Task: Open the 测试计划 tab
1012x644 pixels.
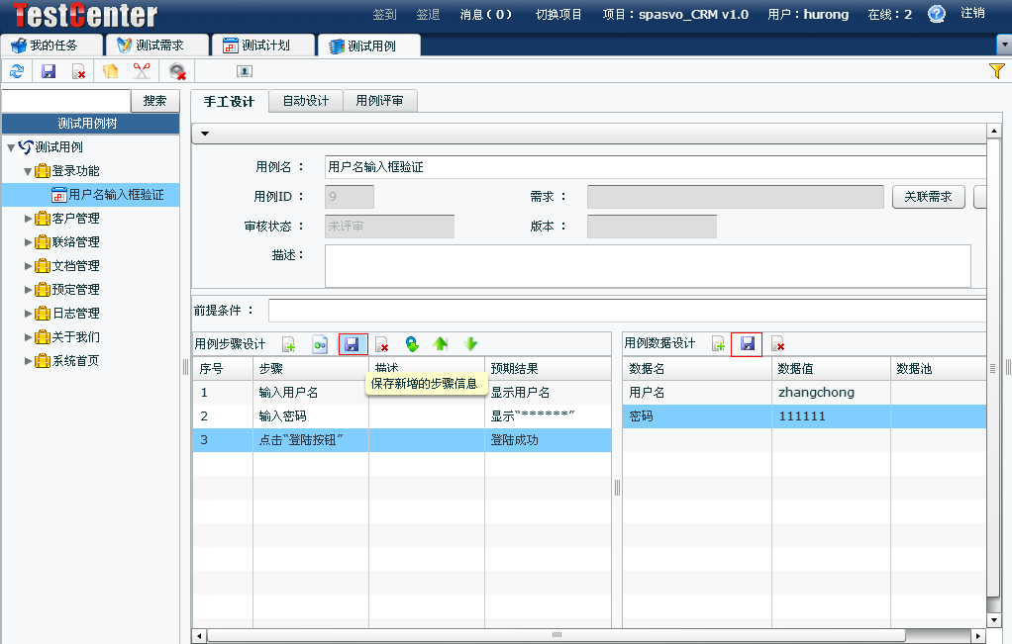Action: tap(263, 46)
